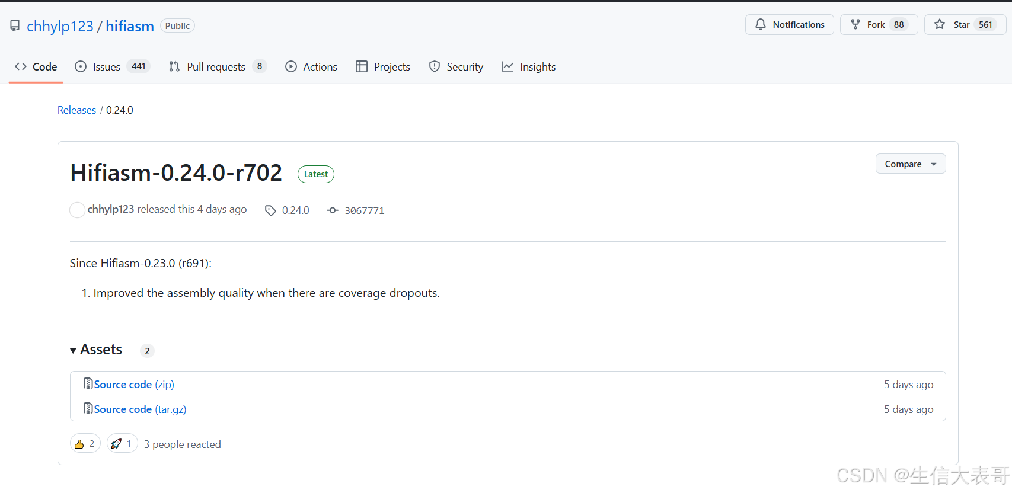The image size is (1012, 493).
Task: Click the Fork branch icon
Action: (x=855, y=24)
